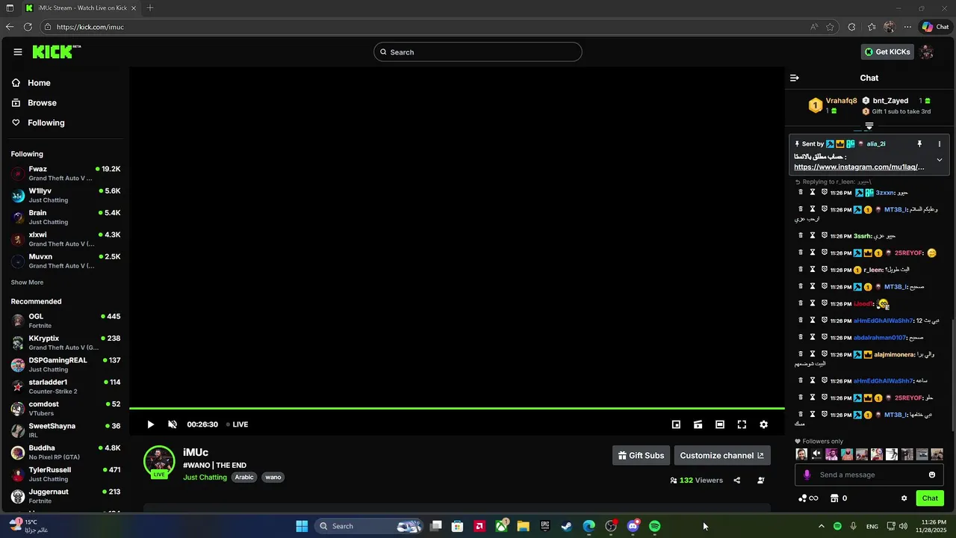Toggle theater mode in player

click(720, 424)
